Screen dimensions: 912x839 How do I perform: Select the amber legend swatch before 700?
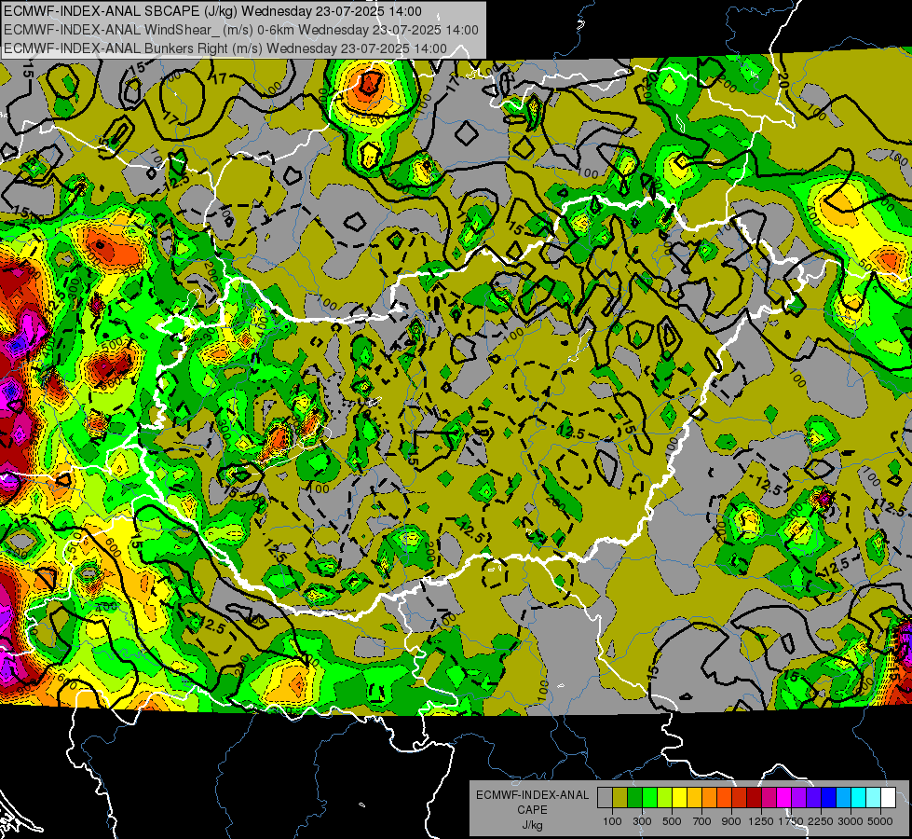(694, 797)
